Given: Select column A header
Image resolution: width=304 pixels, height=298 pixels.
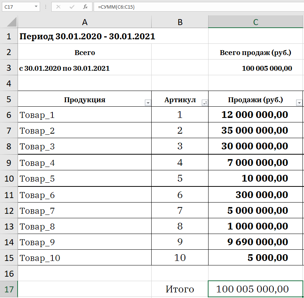Looking at the screenshot, I should tap(85, 22).
